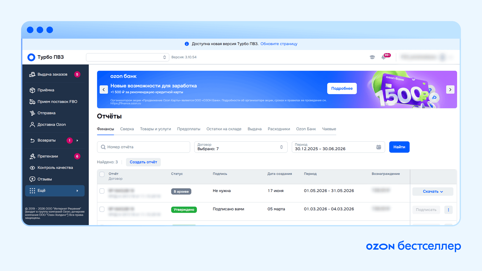Open the Остатки на складе tab
482x271 pixels.
(224, 129)
